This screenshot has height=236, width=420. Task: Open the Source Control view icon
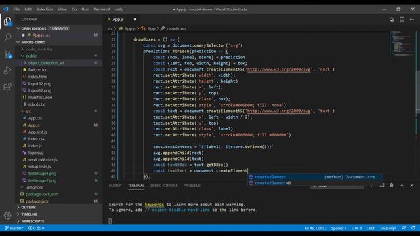[x=8, y=54]
